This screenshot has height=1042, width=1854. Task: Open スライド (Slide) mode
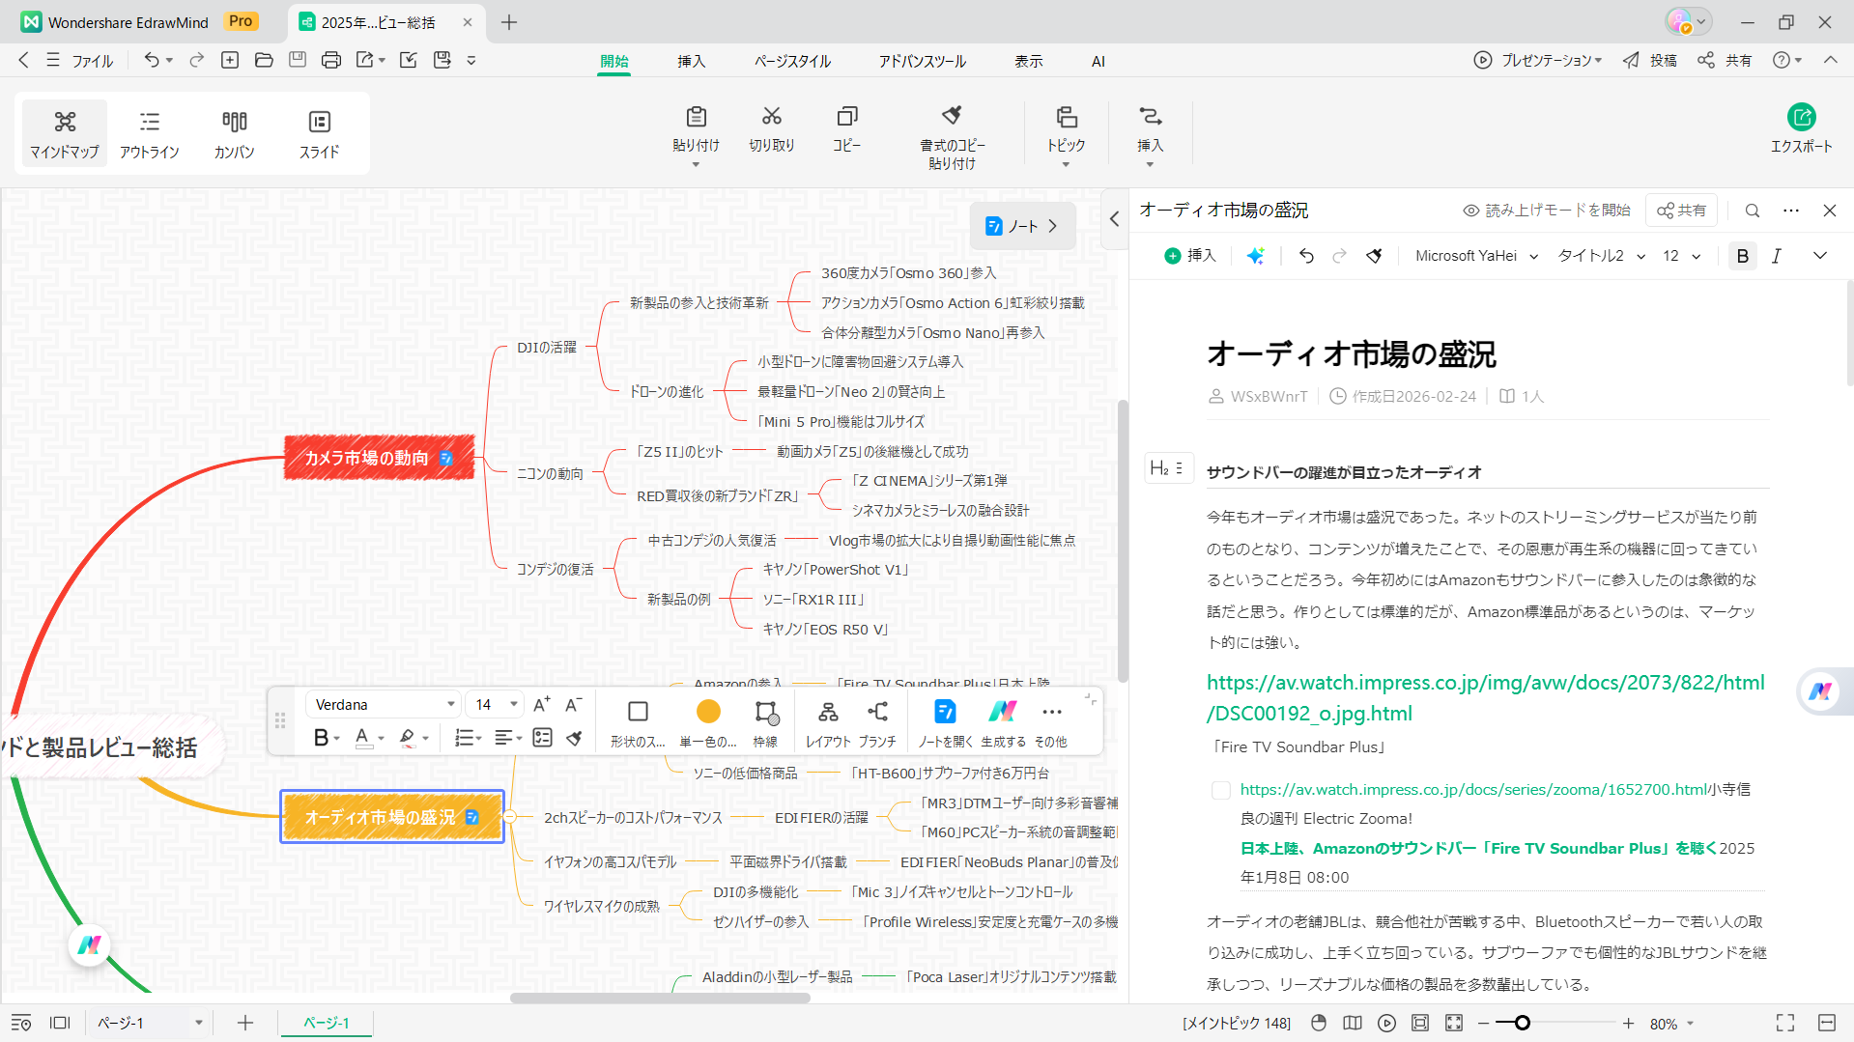tap(319, 133)
